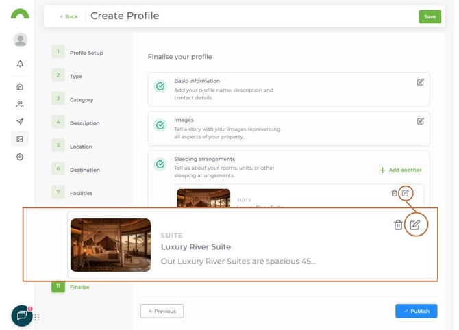Click the Luxury River Suite thumbnail image
The width and height of the screenshot is (459, 330).
click(110, 245)
